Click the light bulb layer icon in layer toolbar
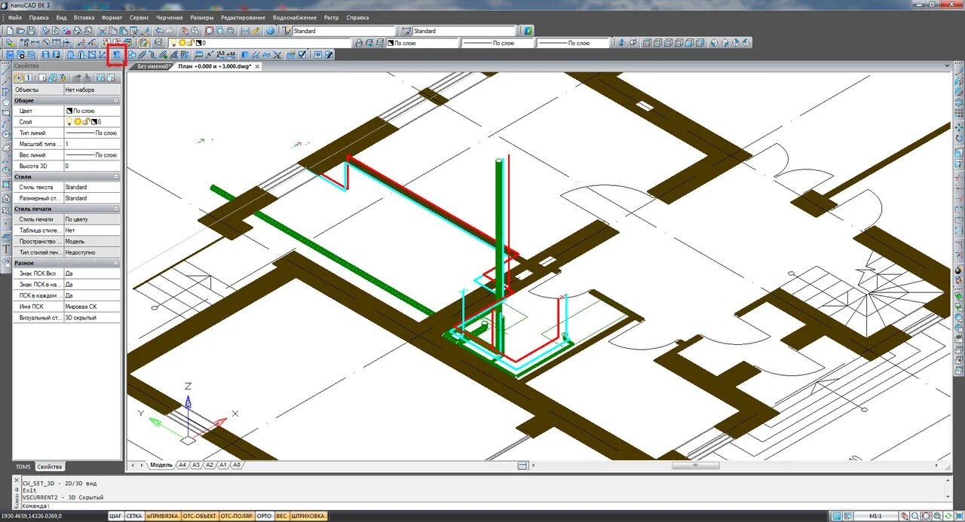Viewport: 965px width, 522px height. click(x=173, y=43)
